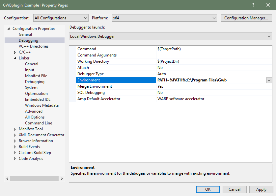276x196 pixels.
Task: Select Linker Advanced page
Action: [34, 111]
